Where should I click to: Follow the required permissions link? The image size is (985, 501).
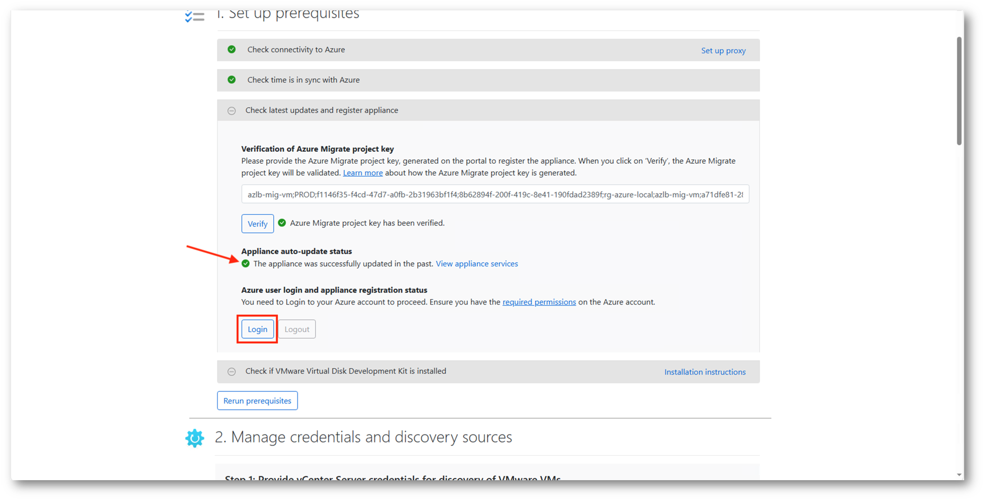tap(539, 302)
